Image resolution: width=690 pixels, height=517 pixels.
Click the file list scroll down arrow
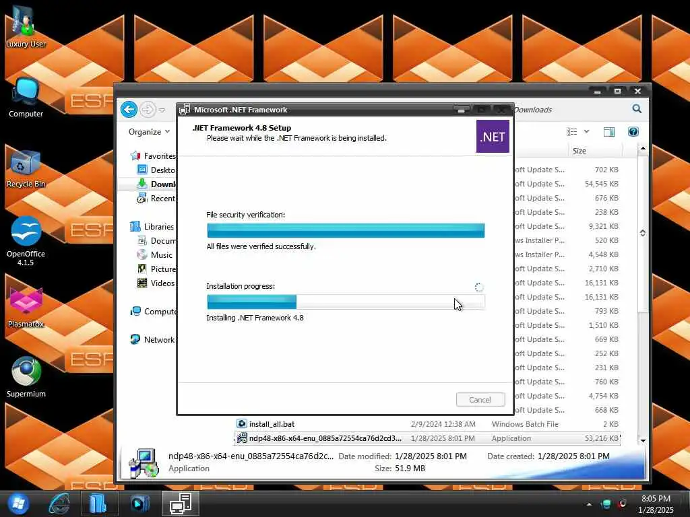coord(643,440)
